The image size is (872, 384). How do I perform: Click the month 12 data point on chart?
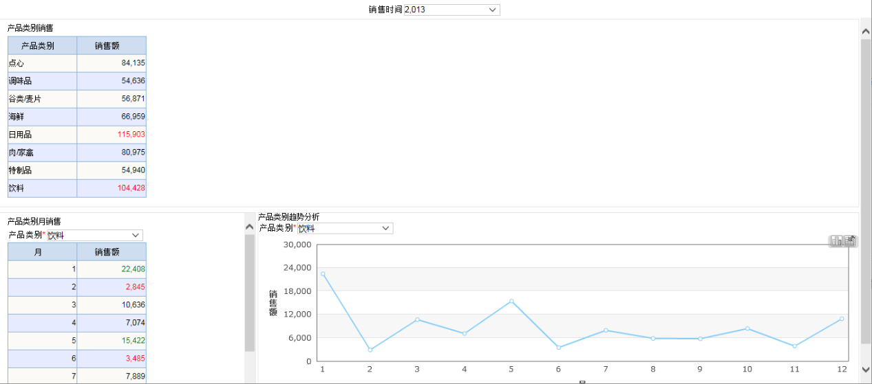[x=842, y=319]
